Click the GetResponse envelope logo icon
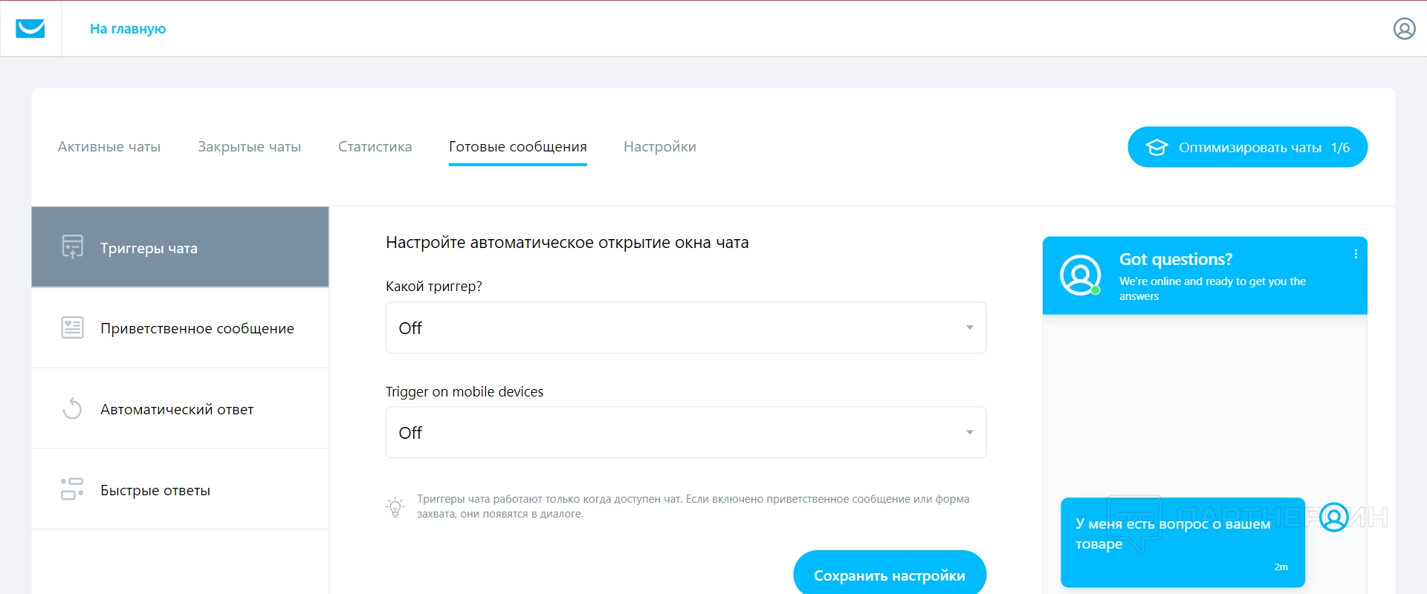 pyautogui.click(x=30, y=29)
